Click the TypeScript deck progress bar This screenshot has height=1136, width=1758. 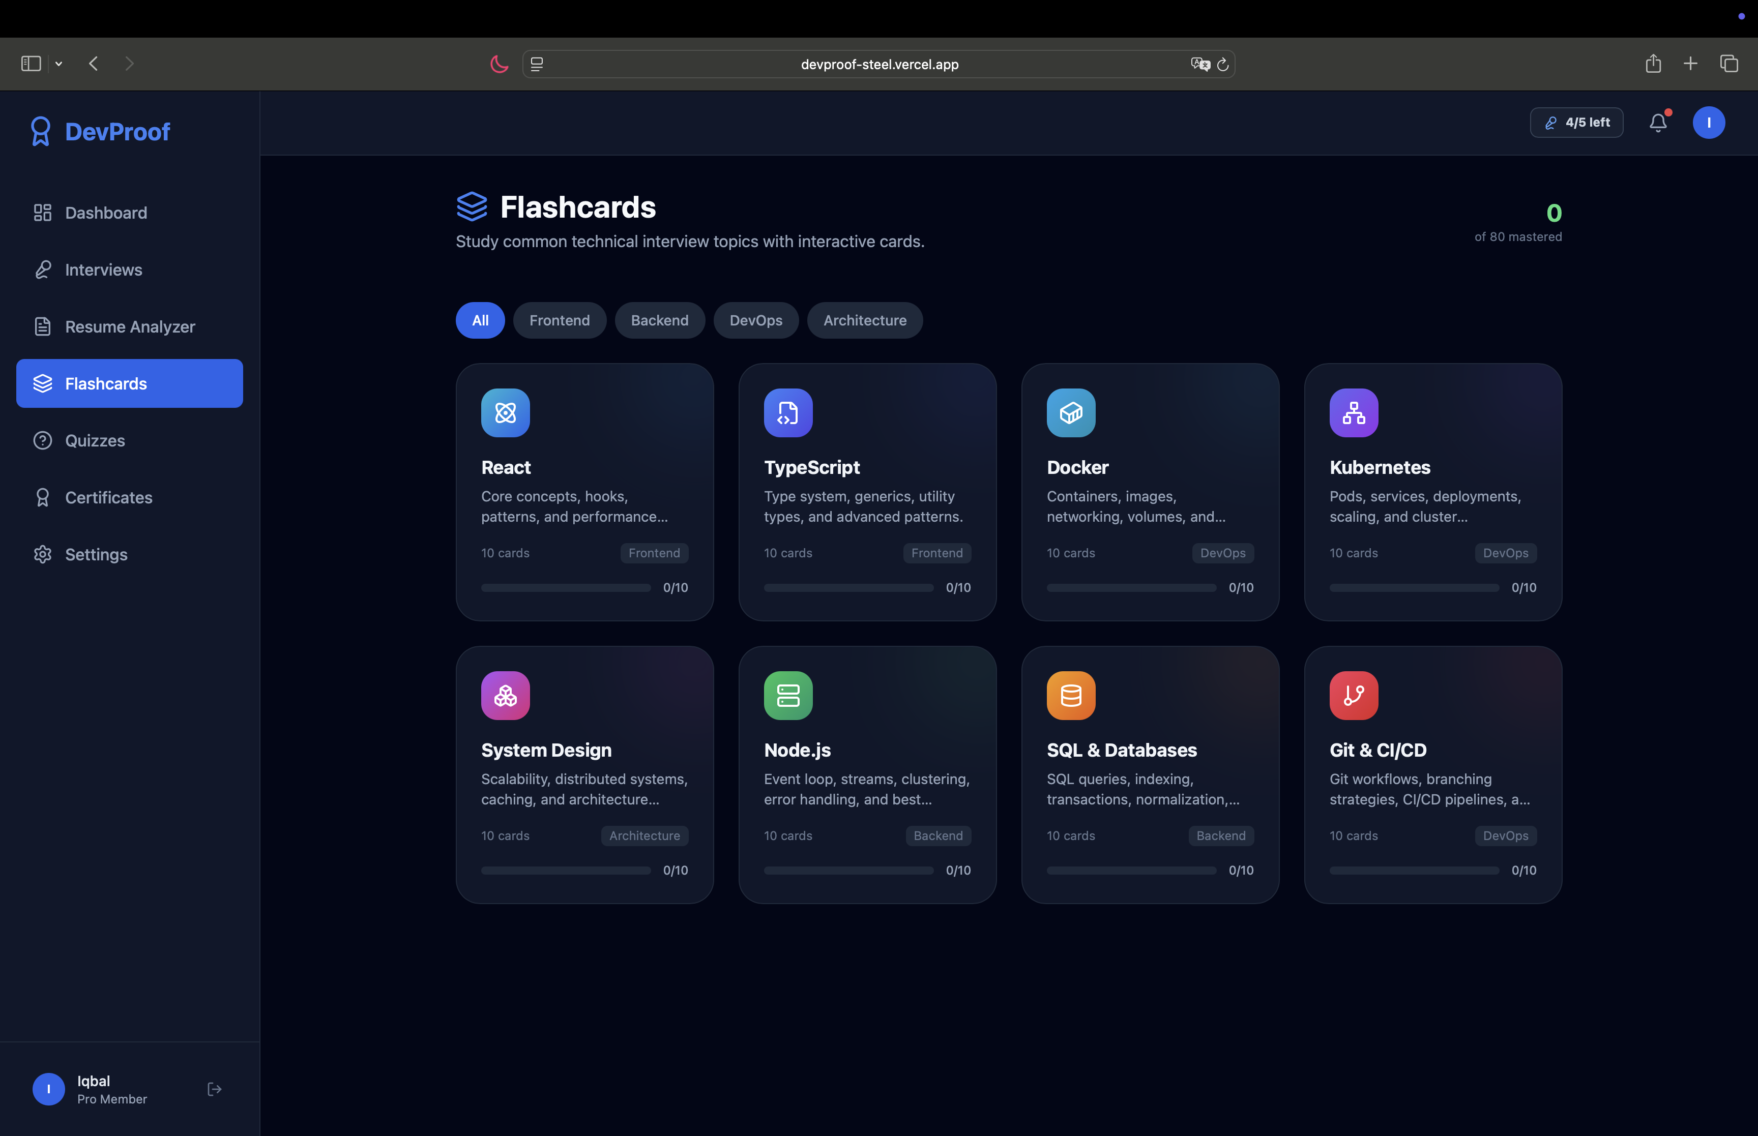tap(848, 588)
